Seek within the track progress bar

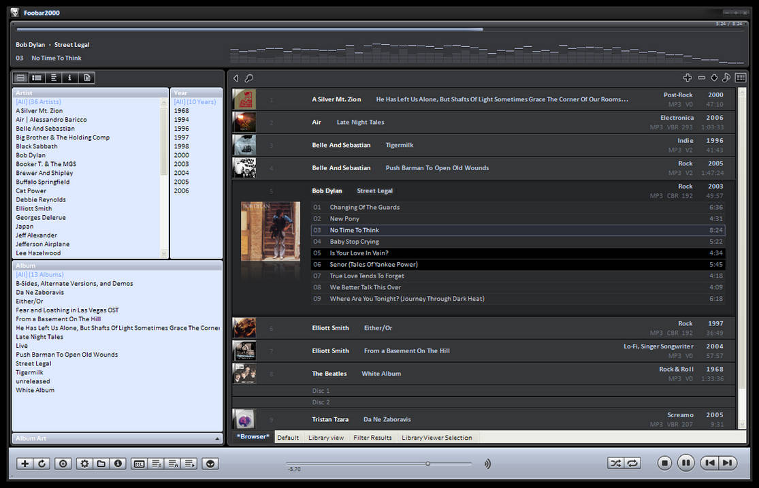(380, 29)
